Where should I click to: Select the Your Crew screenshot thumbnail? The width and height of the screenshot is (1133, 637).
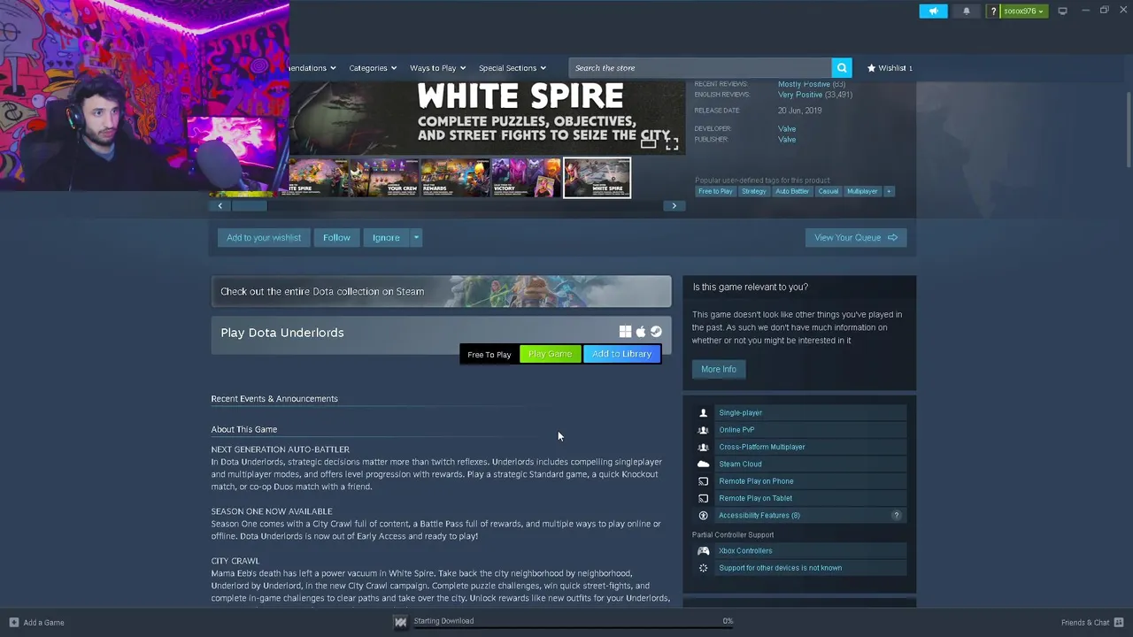384,178
